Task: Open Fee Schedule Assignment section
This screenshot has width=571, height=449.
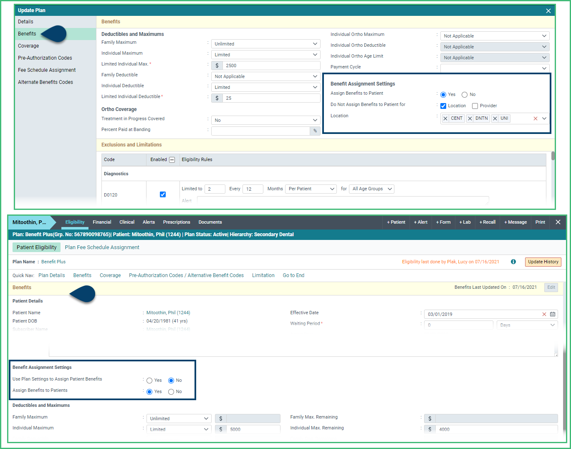Action: point(56,70)
